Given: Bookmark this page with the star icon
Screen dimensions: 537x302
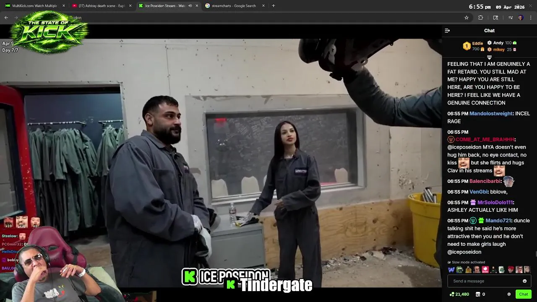Looking at the screenshot, I should [x=466, y=18].
